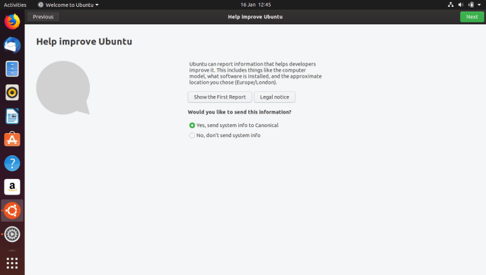Select Yes, send system info to Canonical

[x=234, y=125]
